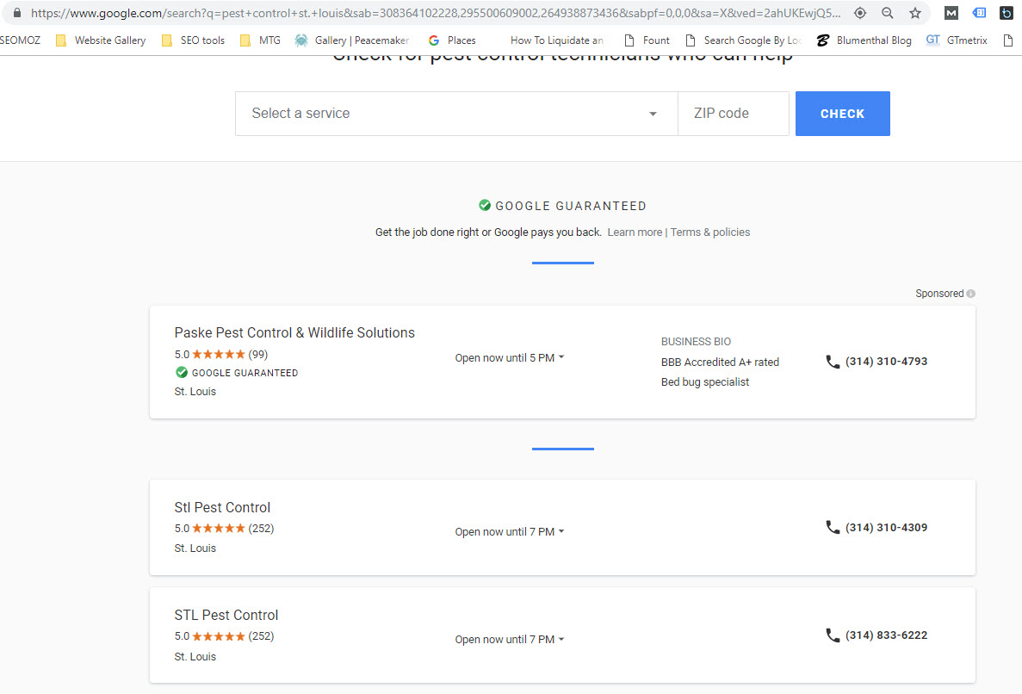Viewport: 1022px width, 694px height.
Task: Open the M extension icon in toolbar
Action: point(951,13)
